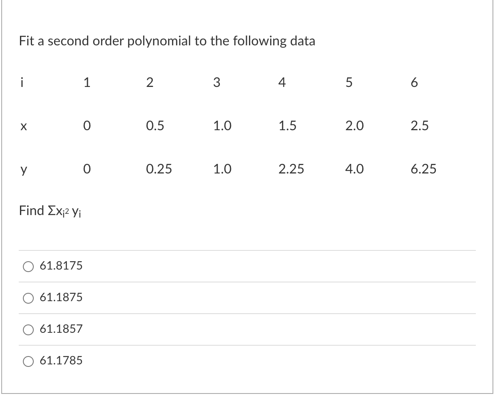Image resolution: width=495 pixels, height=396 pixels.
Task: Click the question title about fitting polynomial
Action: tap(167, 41)
